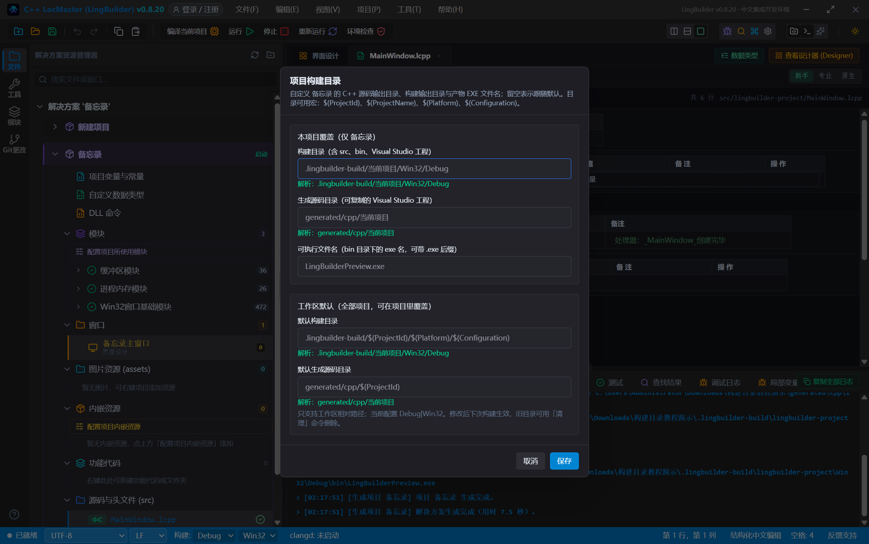Open settings gear icon in toolbar
The height and width of the screenshot is (544, 869).
pyautogui.click(x=768, y=31)
